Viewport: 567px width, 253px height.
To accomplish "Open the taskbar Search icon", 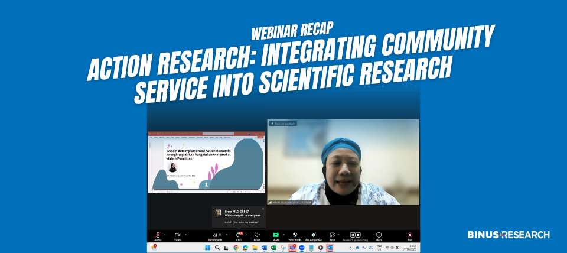I will 217,248.
